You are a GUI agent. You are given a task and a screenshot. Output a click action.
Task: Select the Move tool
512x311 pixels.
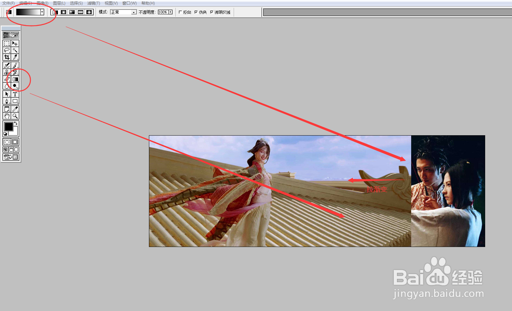[x=15, y=43]
